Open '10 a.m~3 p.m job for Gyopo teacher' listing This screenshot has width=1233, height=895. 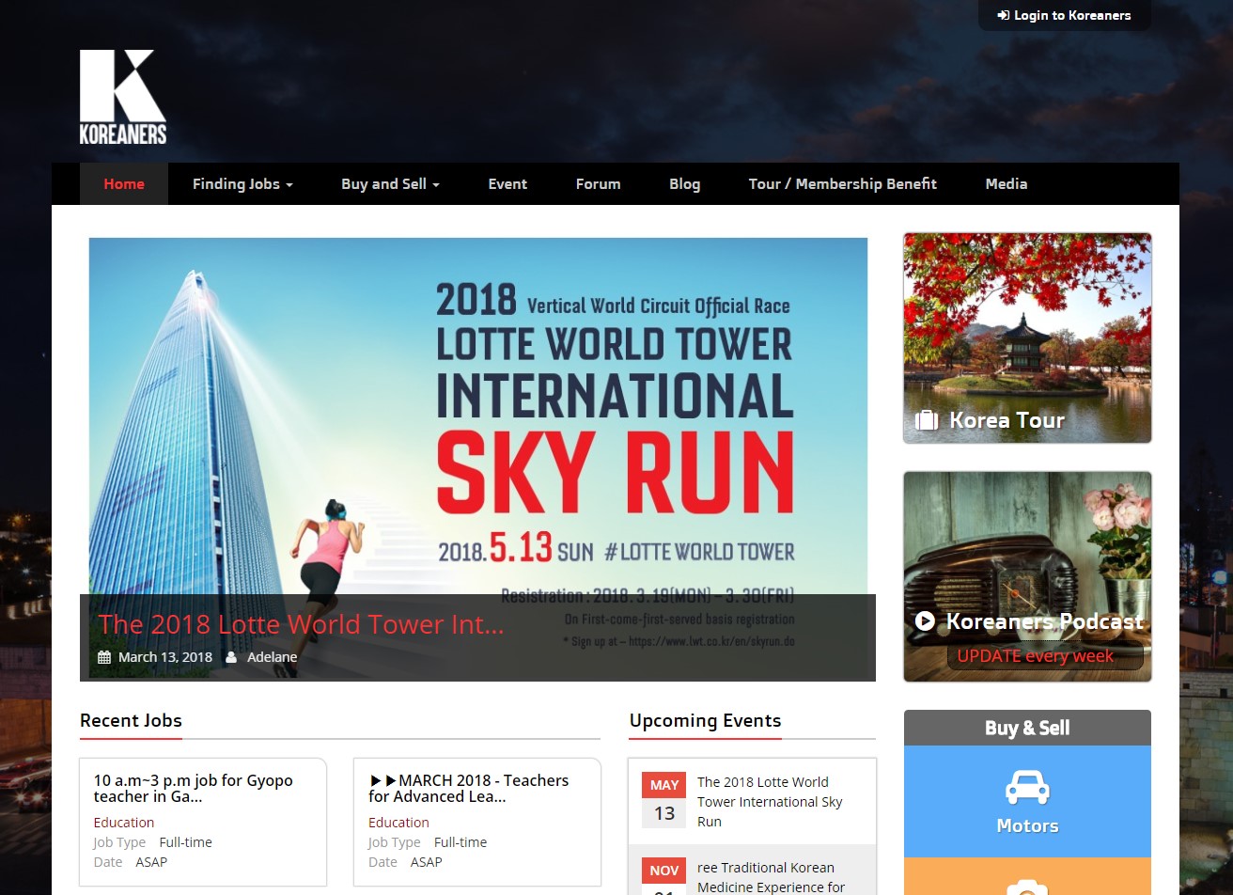[x=194, y=789]
